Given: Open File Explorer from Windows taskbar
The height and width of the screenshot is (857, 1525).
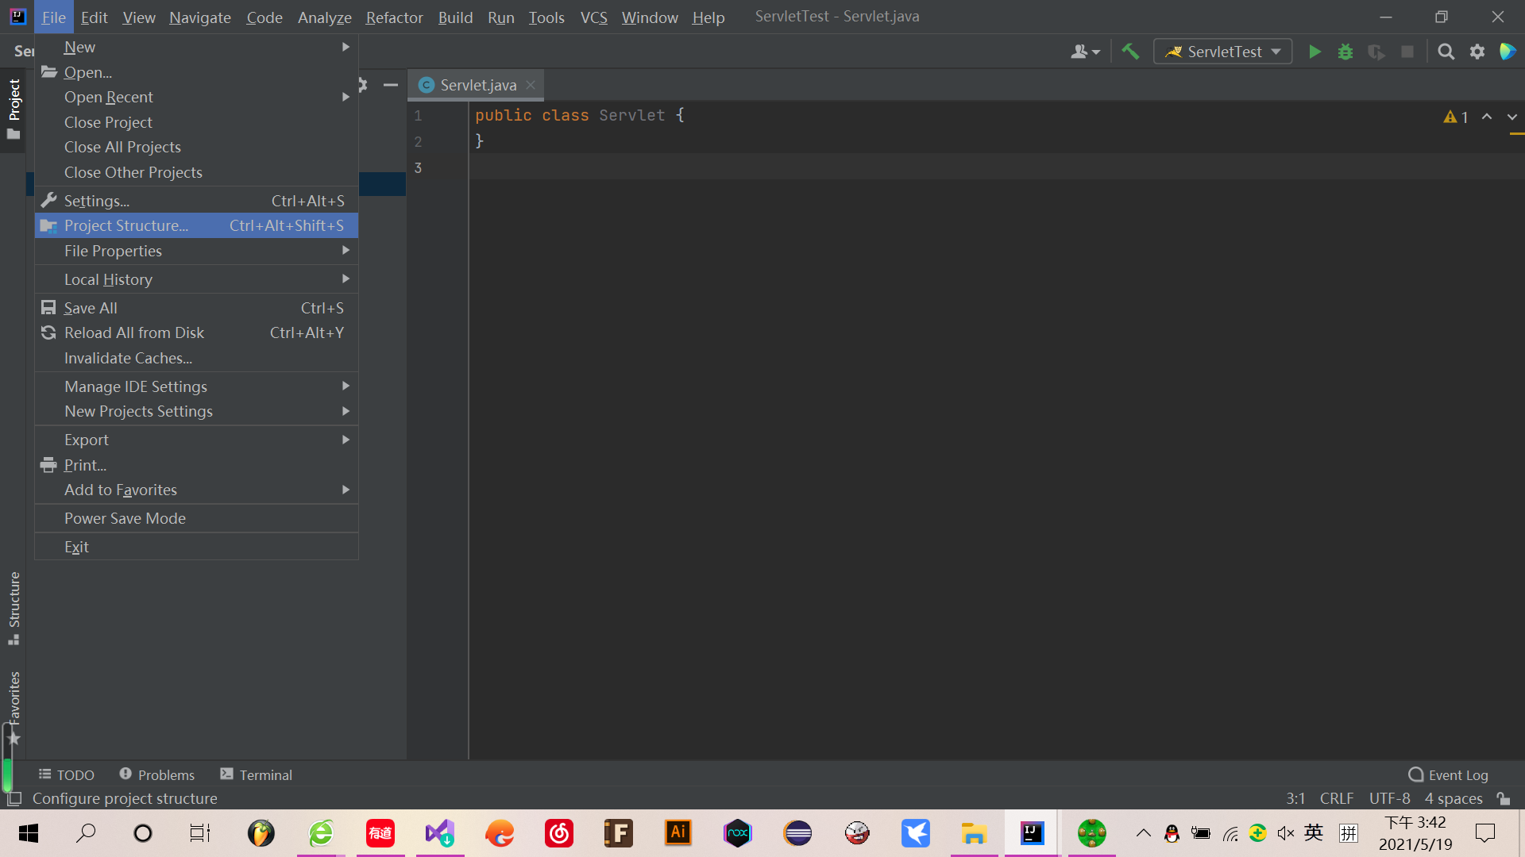Looking at the screenshot, I should pyautogui.click(x=974, y=833).
